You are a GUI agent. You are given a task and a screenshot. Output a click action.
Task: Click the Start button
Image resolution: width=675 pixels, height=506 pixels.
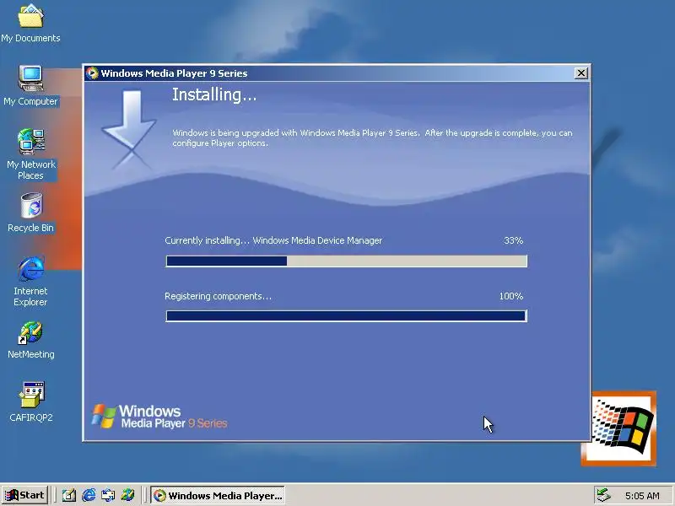coord(24,495)
